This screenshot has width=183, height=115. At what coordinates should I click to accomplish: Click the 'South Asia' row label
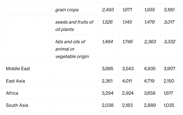[x=17, y=105]
